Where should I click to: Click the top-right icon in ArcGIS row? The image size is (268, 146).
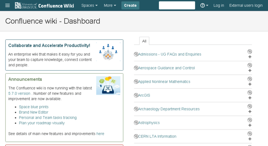click(x=250, y=93)
